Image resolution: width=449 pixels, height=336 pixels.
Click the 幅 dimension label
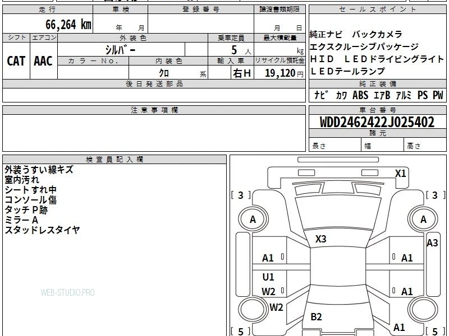pos(368,146)
